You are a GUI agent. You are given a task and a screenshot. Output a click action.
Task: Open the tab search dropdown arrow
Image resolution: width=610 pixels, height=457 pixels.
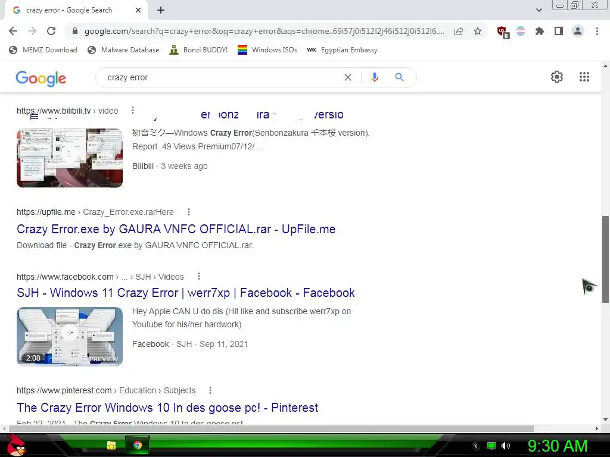tap(539, 10)
